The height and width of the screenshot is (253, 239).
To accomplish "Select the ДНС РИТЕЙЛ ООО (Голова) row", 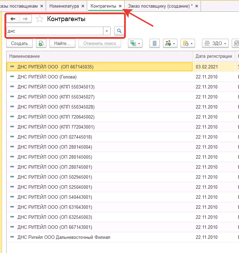I will [47, 77].
